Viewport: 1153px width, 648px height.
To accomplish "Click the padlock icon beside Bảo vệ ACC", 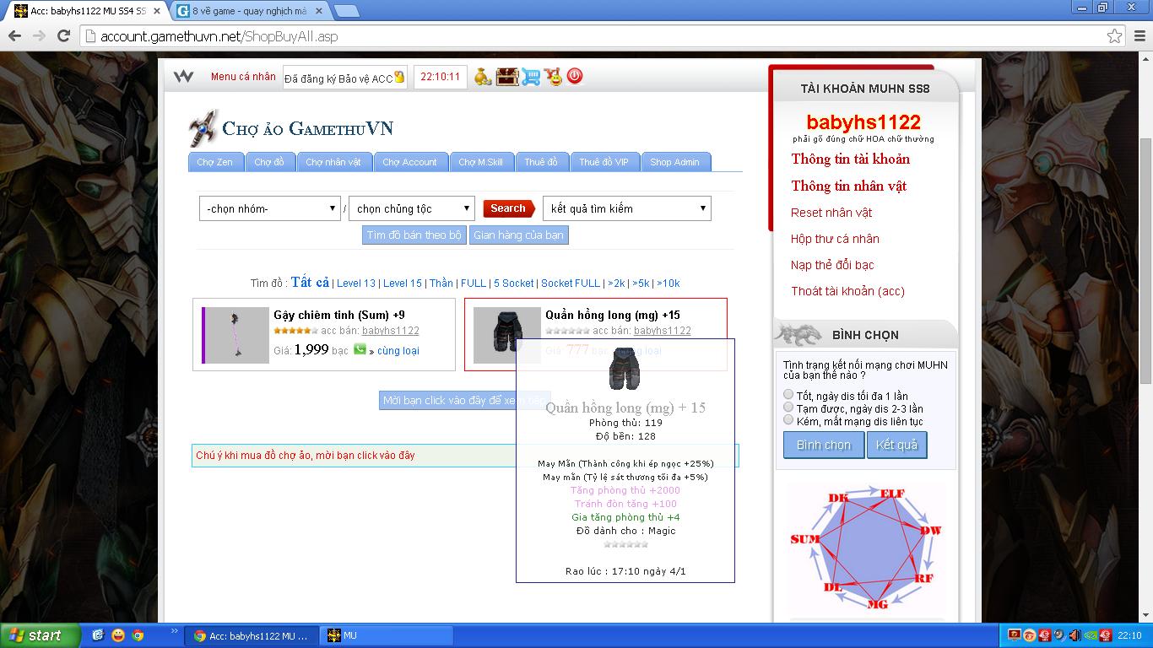I will click(398, 77).
